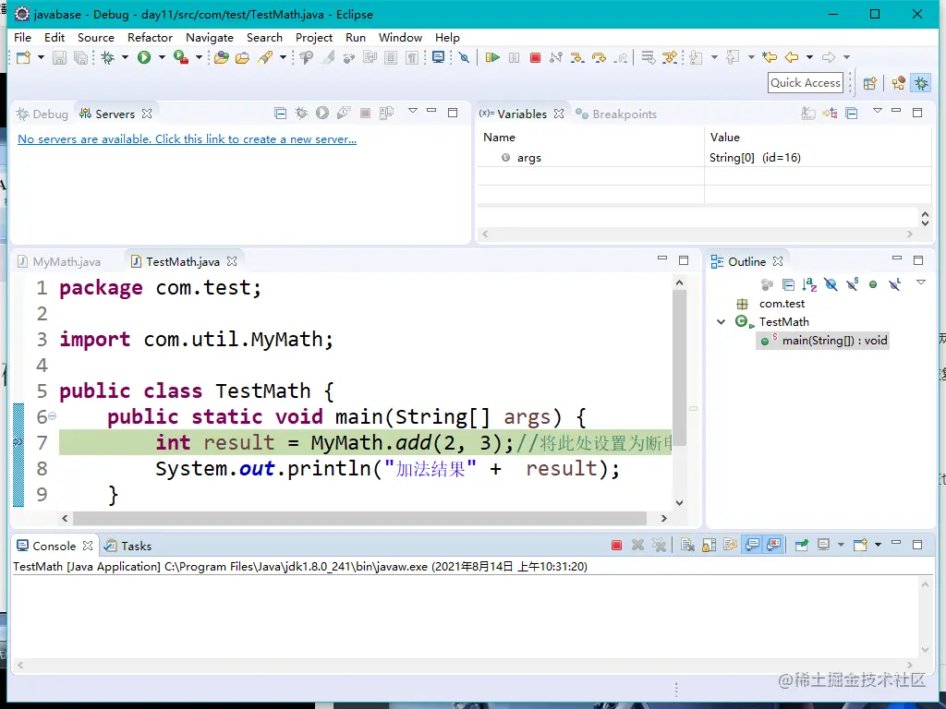Open the Run menu
Image resolution: width=946 pixels, height=709 pixels.
coord(356,37)
